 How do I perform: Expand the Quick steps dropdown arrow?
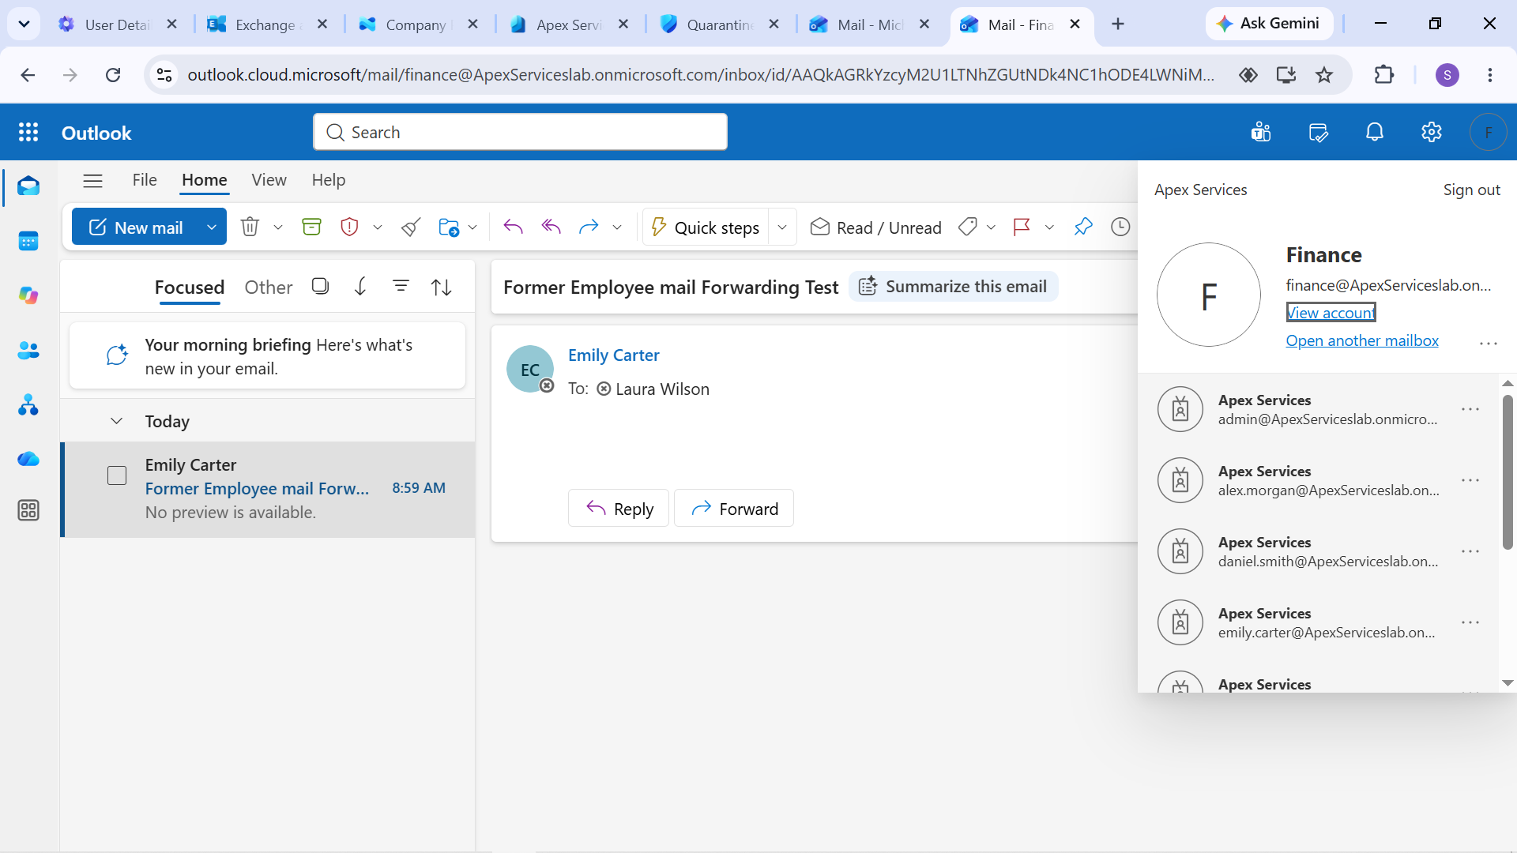[782, 227]
